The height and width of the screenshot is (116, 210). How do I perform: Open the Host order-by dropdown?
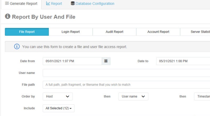(57, 97)
